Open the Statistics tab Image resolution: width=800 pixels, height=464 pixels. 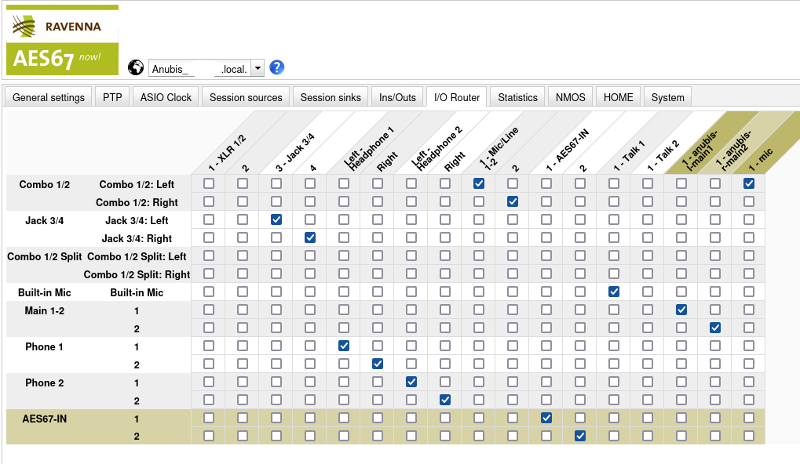click(517, 97)
